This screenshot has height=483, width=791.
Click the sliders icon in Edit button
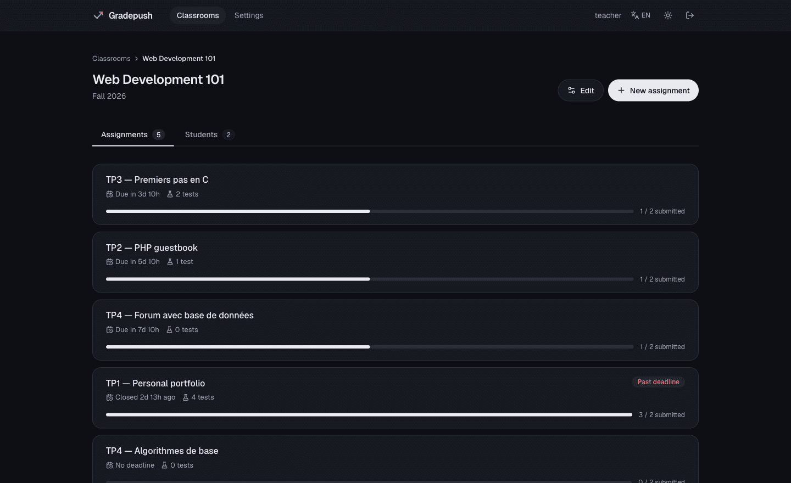571,91
